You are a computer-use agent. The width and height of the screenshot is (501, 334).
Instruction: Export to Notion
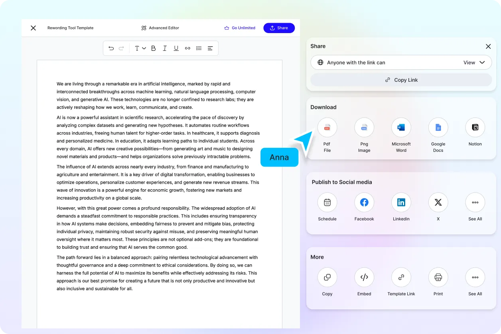[475, 128]
